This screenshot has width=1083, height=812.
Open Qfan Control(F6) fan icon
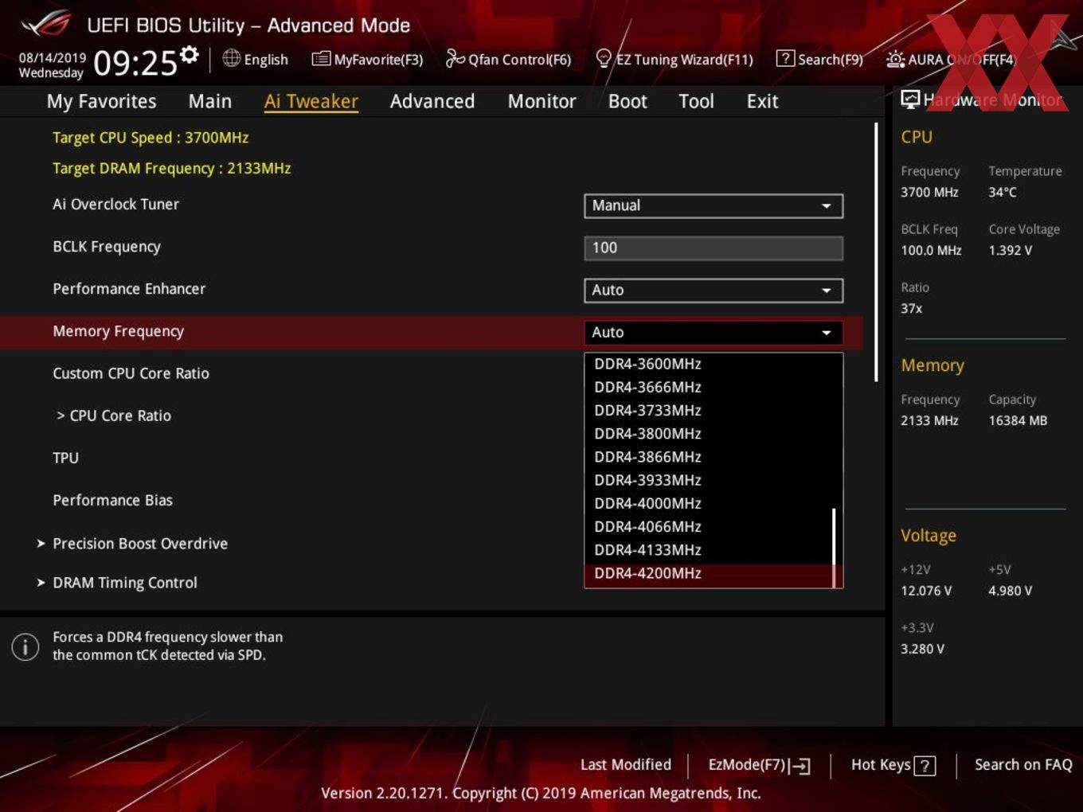click(455, 58)
